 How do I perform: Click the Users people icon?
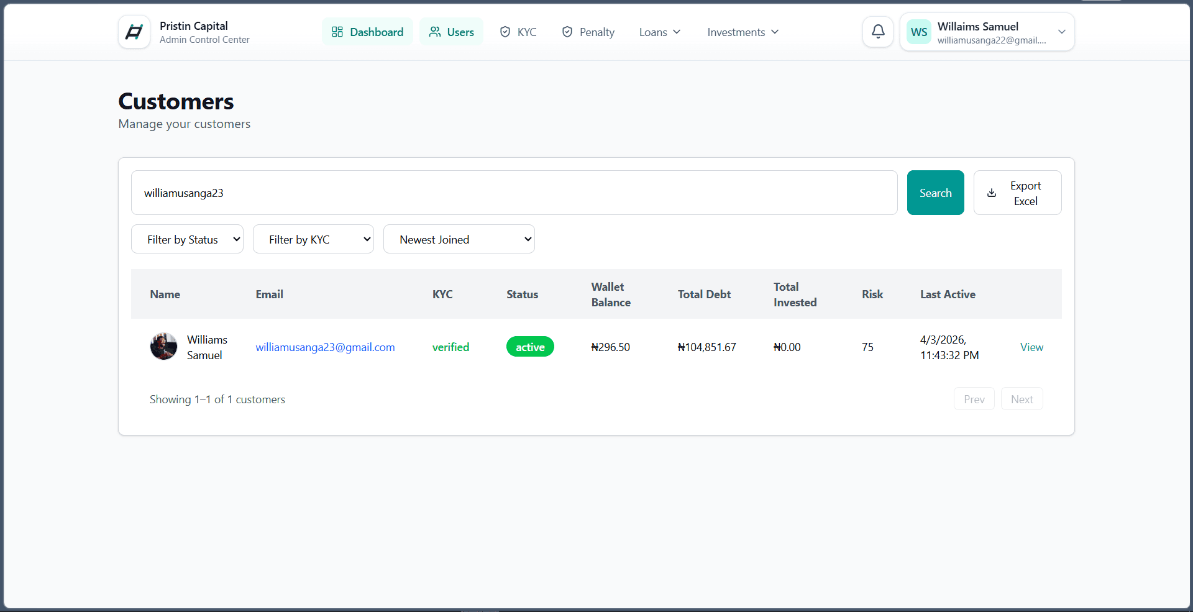point(435,32)
